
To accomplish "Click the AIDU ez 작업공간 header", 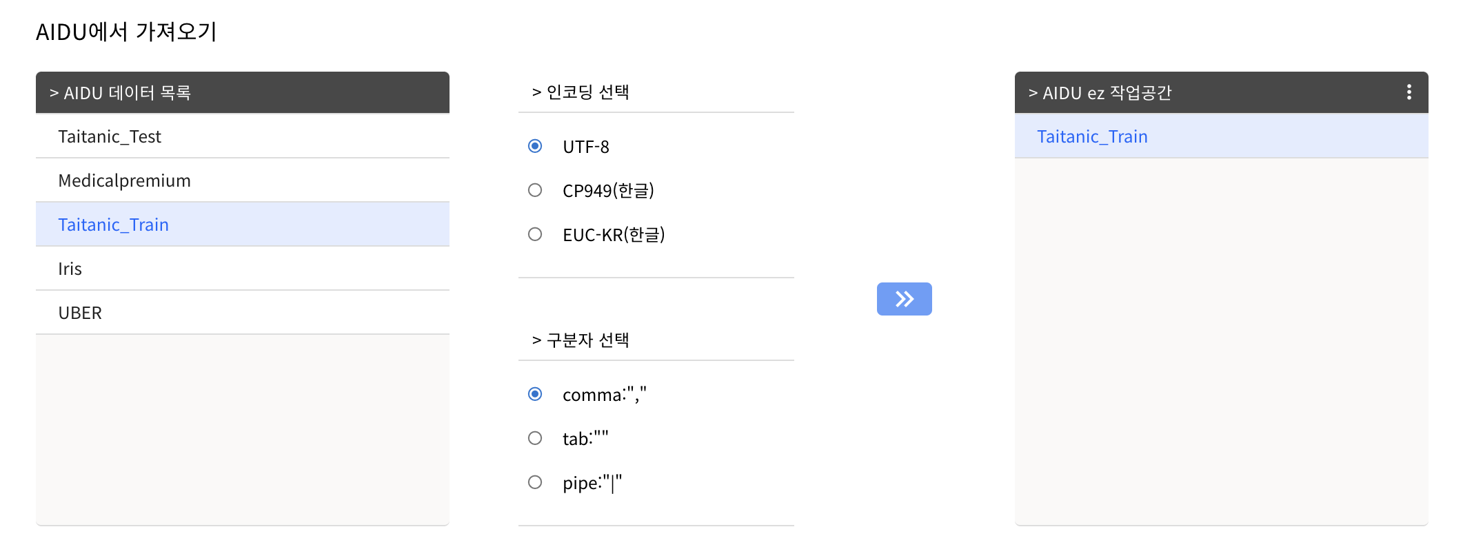I will (1222, 92).
